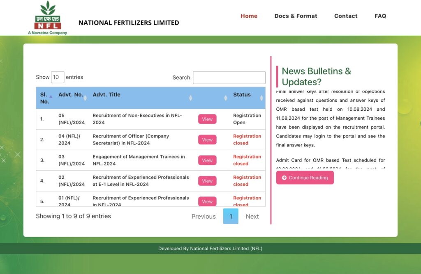Sort by Status column arrows
Image resolution: width=421 pixels, height=274 pixels.
(261, 98)
